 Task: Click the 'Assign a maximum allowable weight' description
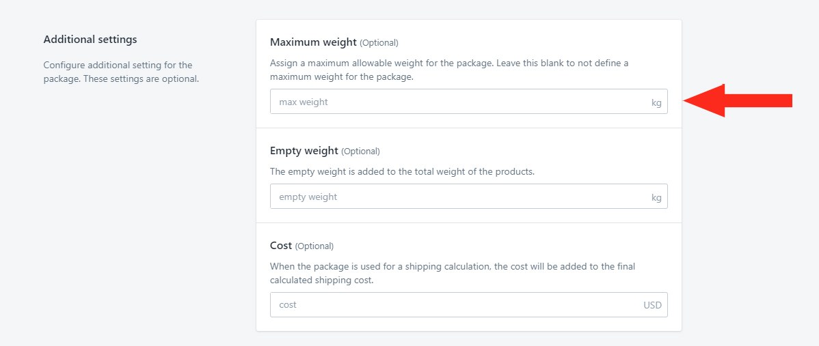click(449, 70)
